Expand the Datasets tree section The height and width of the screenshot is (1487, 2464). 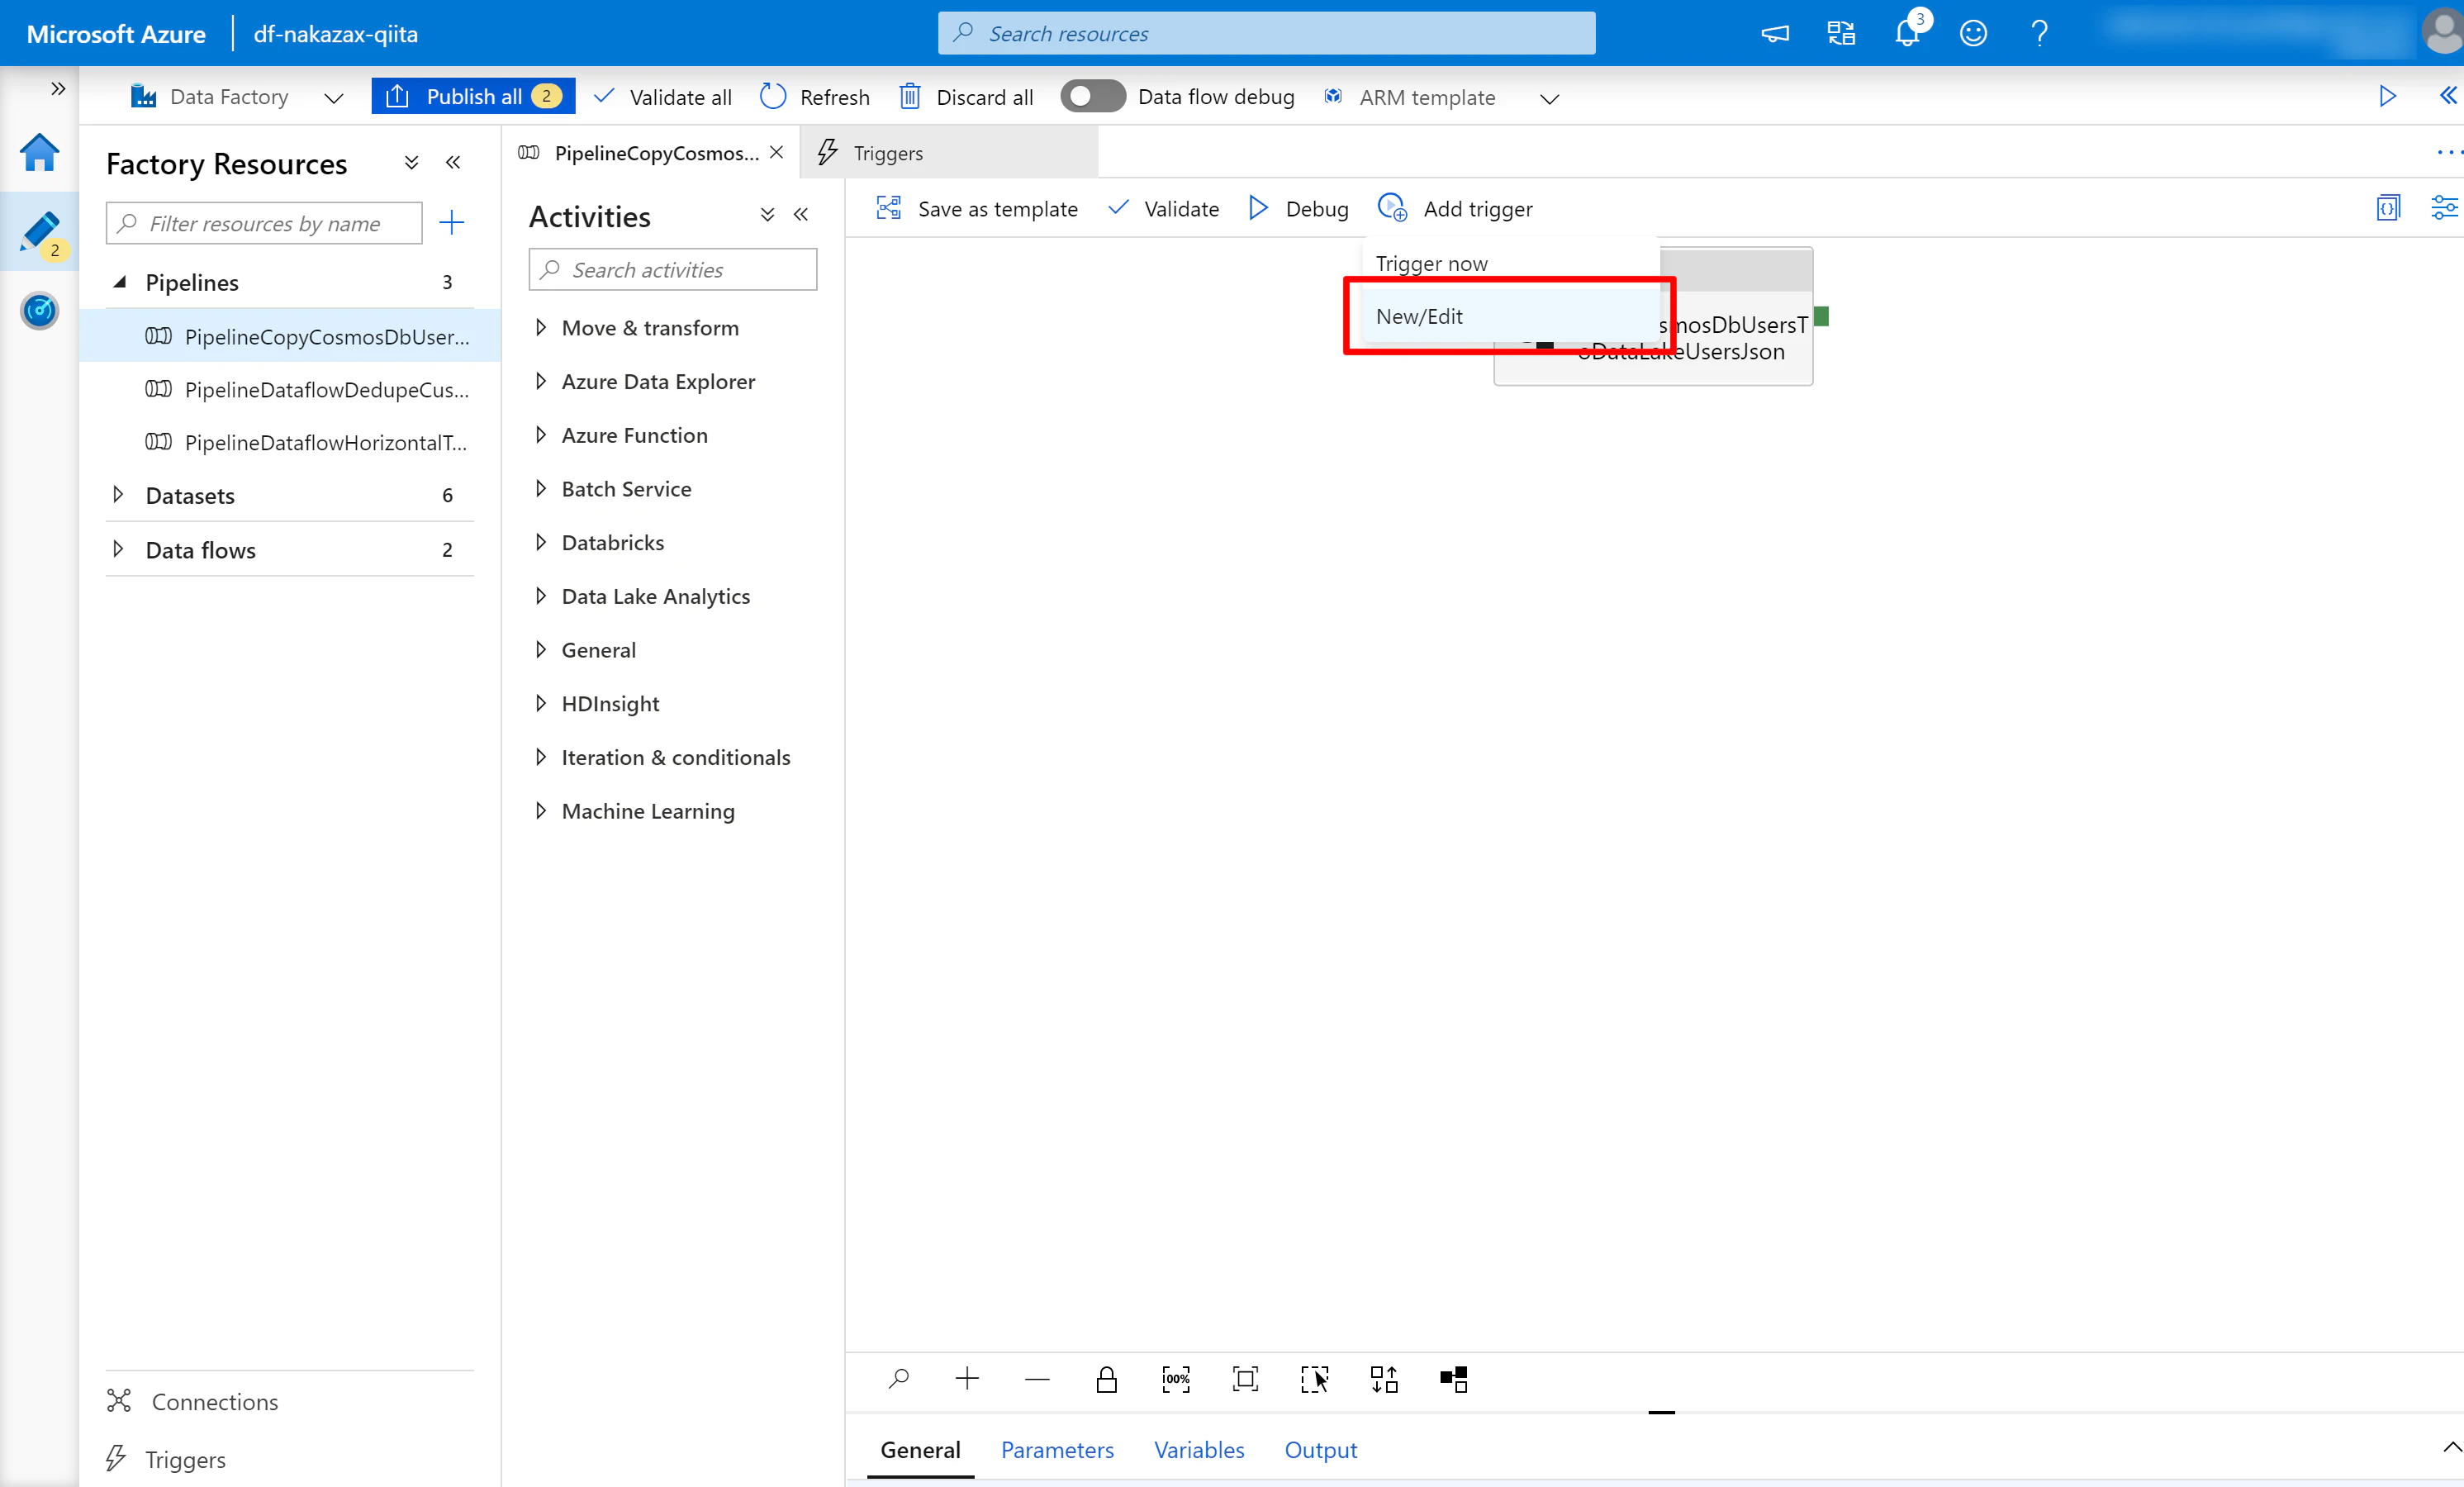coord(118,495)
